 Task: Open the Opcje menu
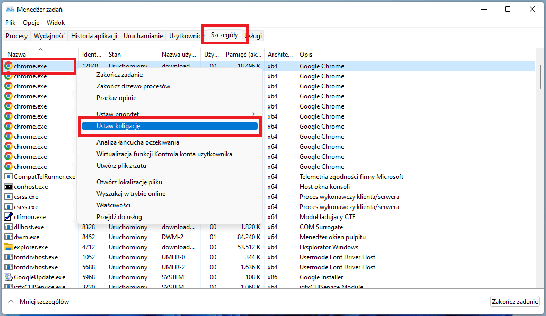pyautogui.click(x=31, y=23)
